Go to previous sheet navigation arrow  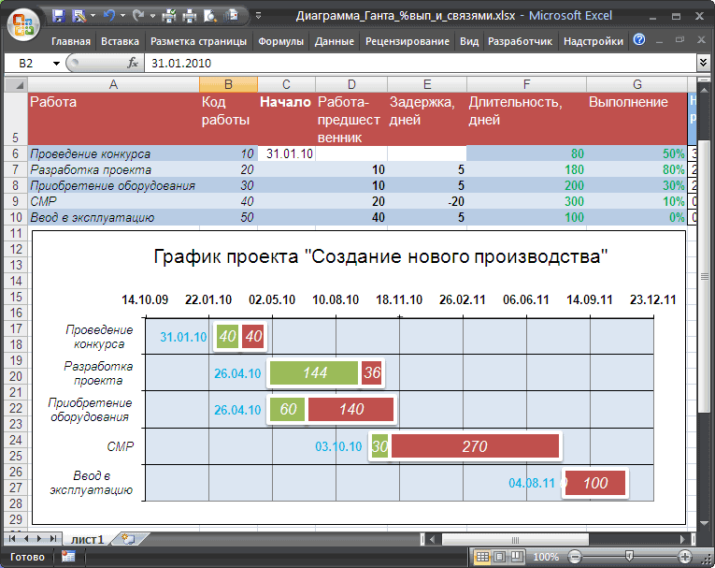tap(26, 539)
